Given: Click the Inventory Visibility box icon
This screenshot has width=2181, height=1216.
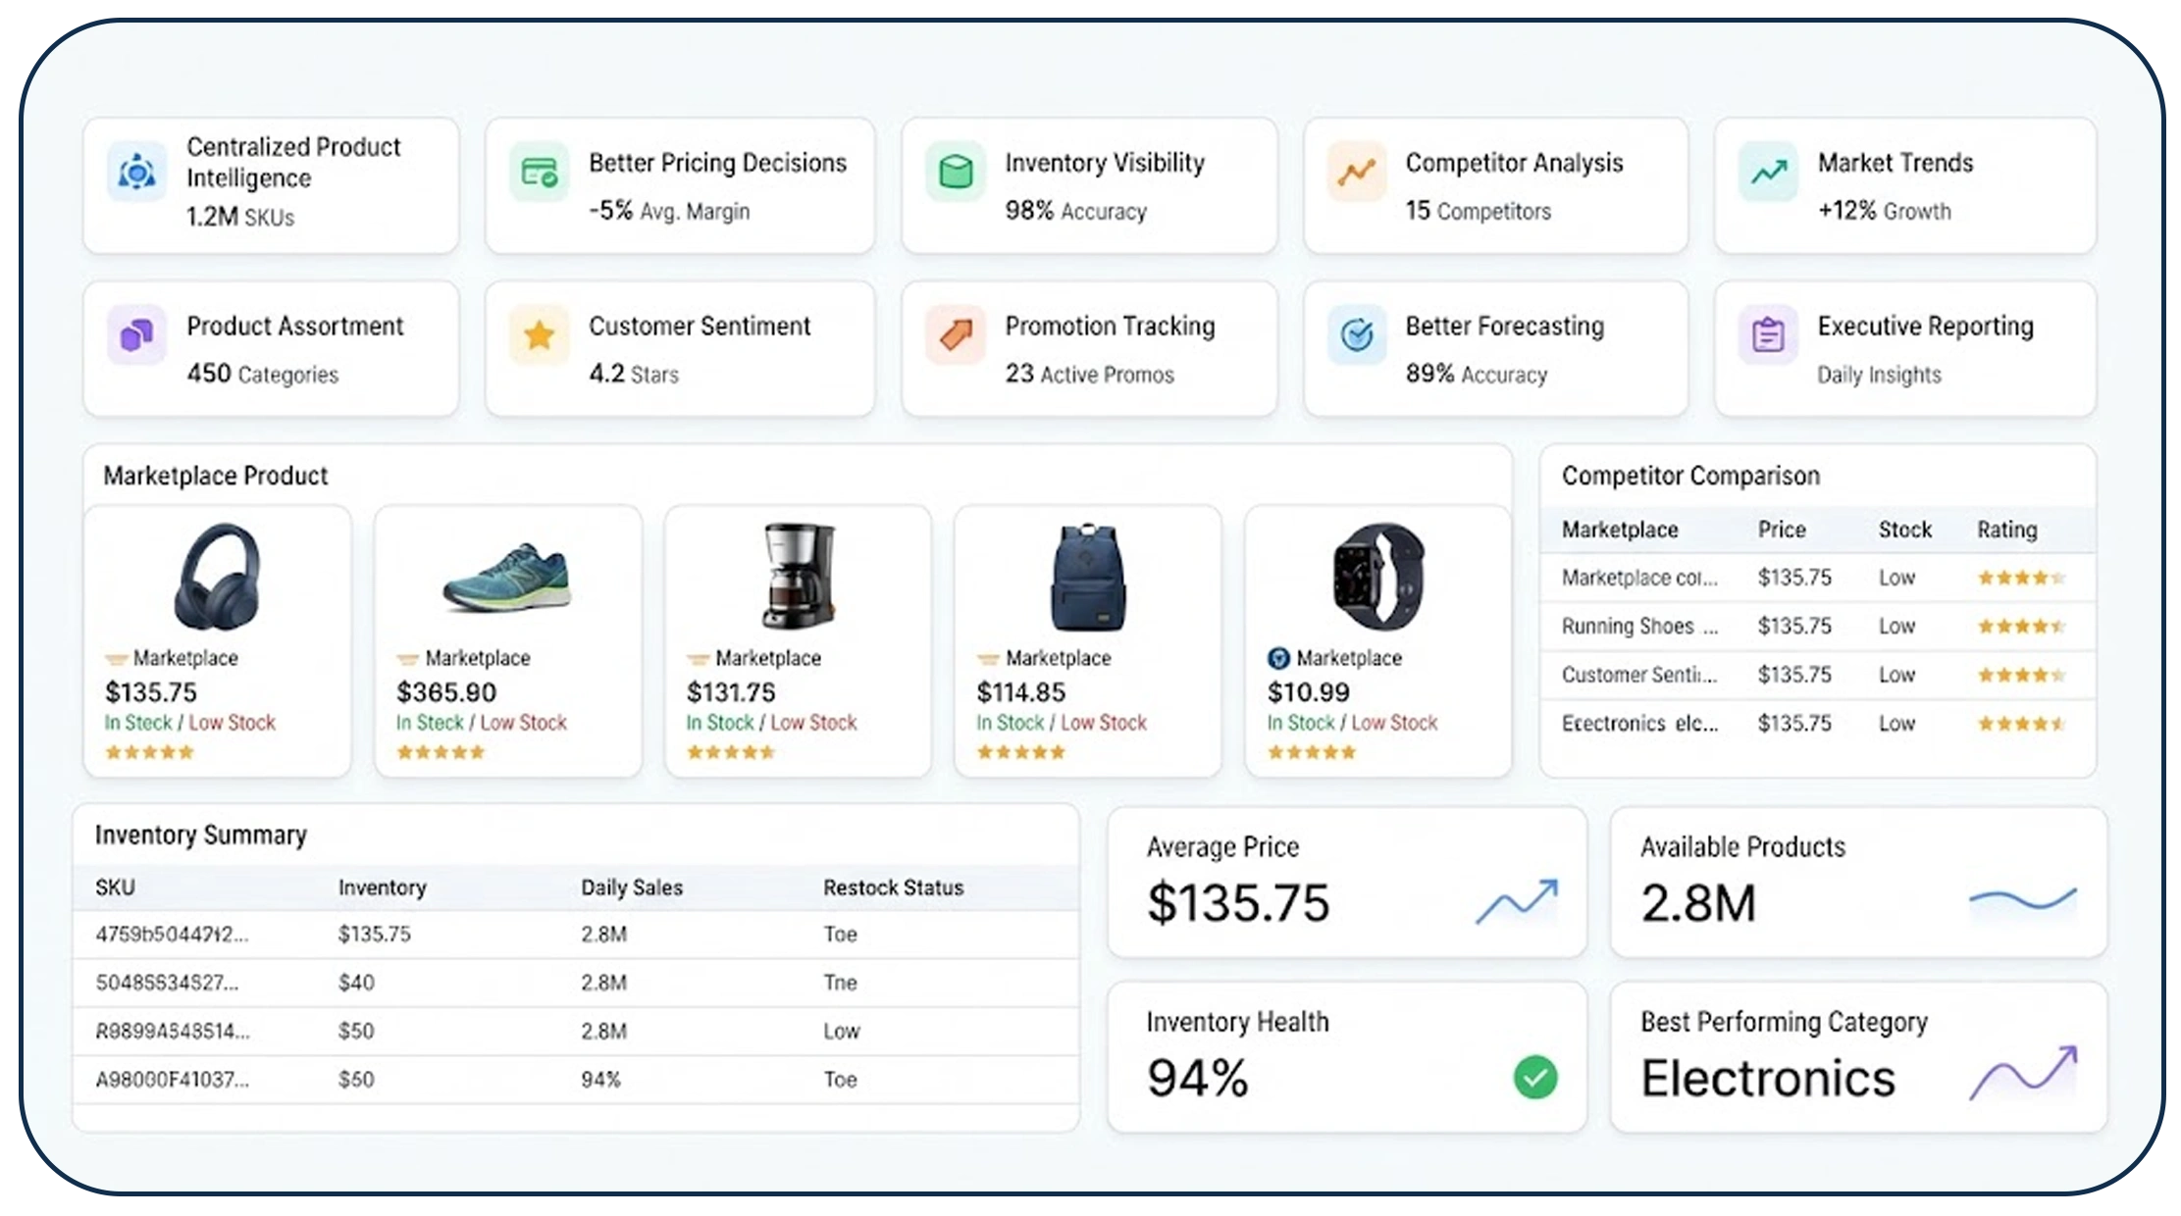Looking at the screenshot, I should (x=956, y=173).
